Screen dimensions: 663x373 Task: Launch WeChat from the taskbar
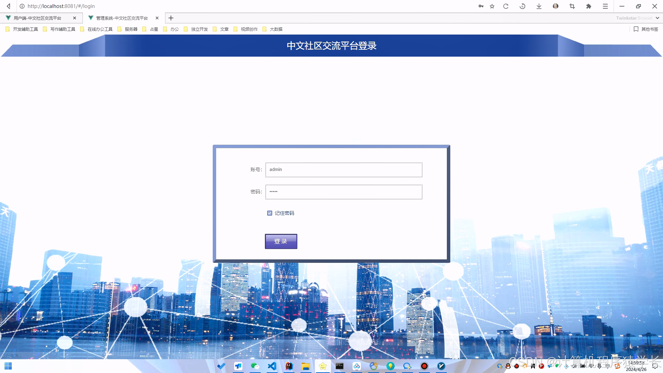tap(256, 366)
